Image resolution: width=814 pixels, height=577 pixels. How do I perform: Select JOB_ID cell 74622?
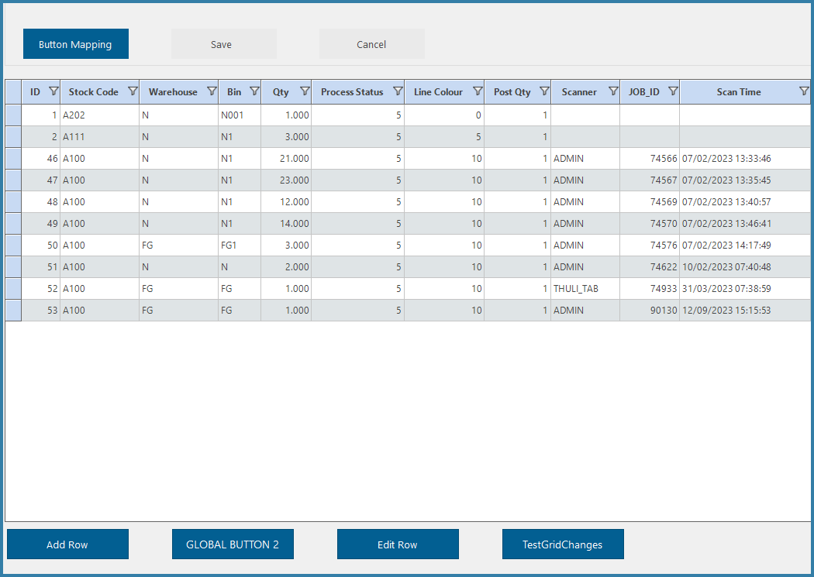(650, 267)
